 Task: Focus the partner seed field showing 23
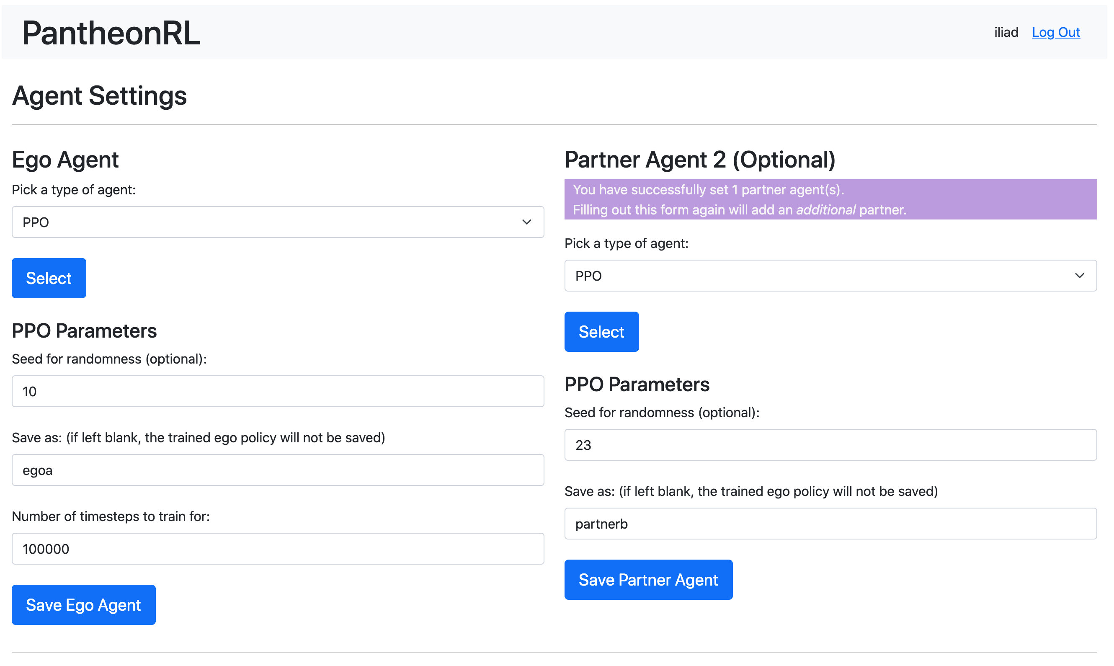(x=830, y=445)
